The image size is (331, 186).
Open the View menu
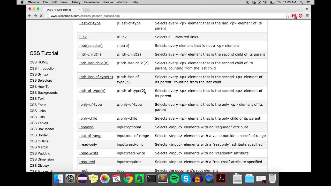click(64, 2)
